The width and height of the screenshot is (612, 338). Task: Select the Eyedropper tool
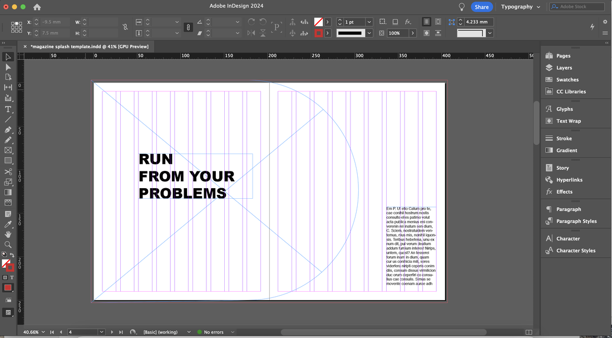(8, 224)
